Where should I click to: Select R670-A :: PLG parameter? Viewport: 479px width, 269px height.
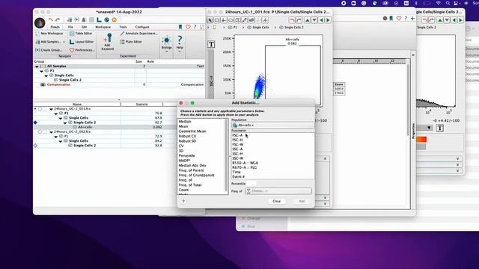(x=245, y=167)
